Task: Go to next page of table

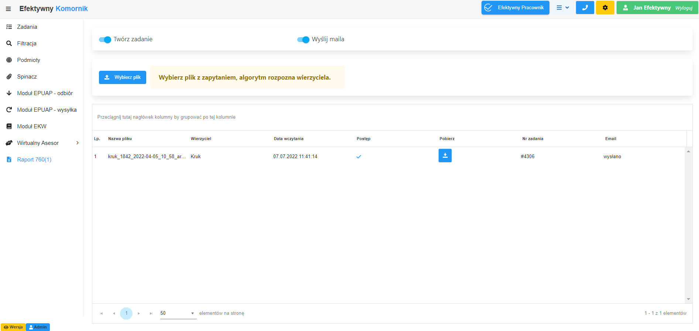Action: pyautogui.click(x=139, y=313)
